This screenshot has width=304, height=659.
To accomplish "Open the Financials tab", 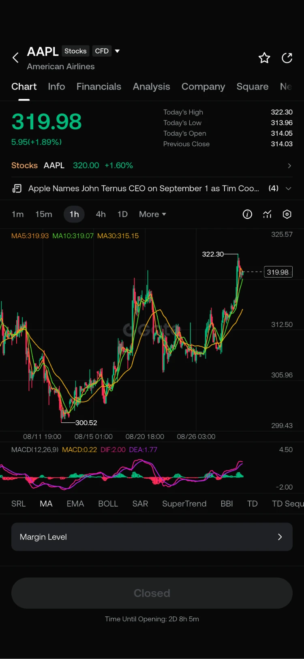I will click(x=99, y=87).
